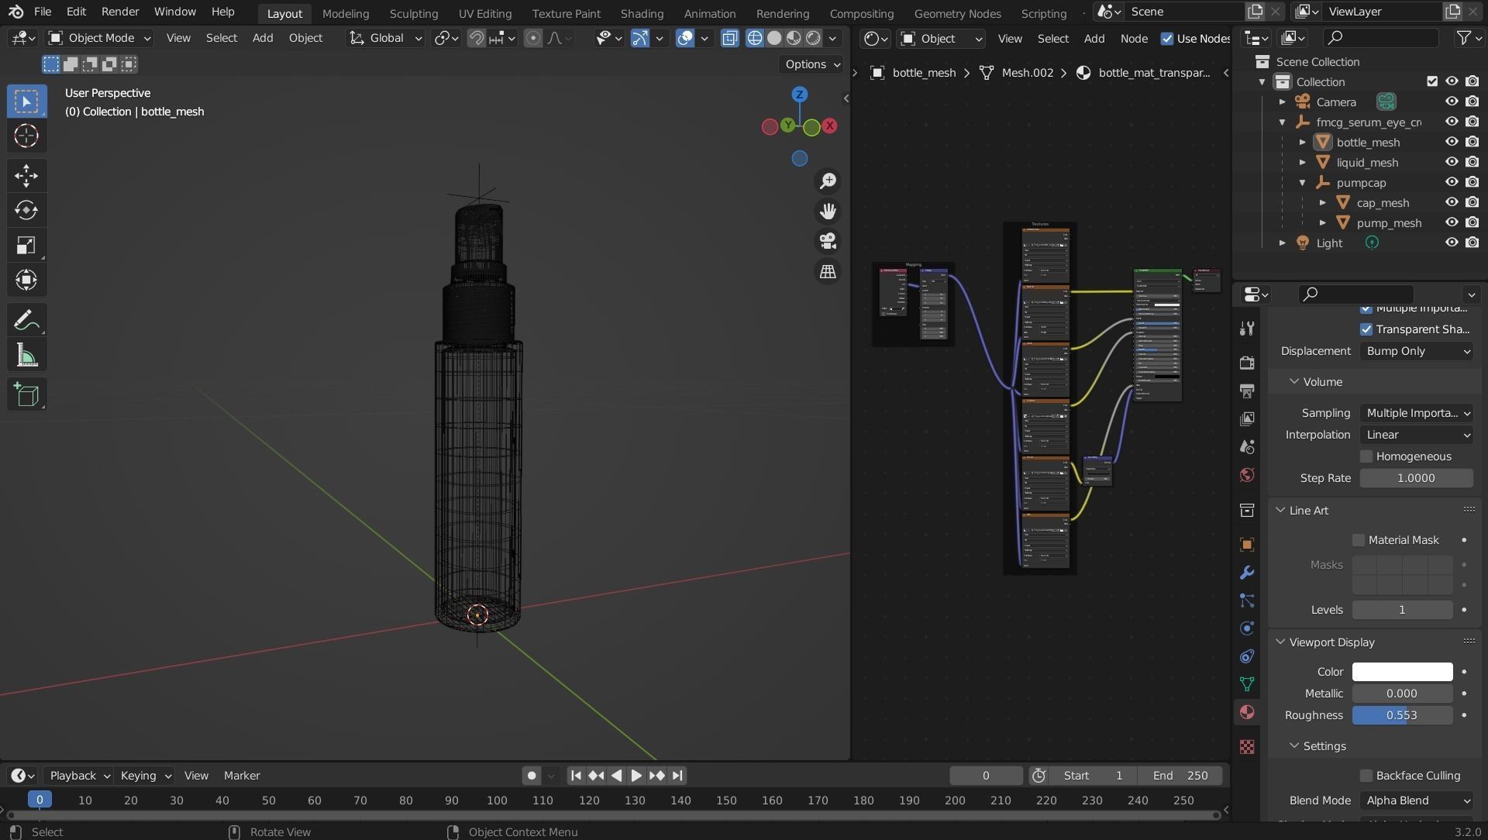The width and height of the screenshot is (1488, 840).
Task: Toggle Use Nodes checkbox
Action: pos(1167,39)
